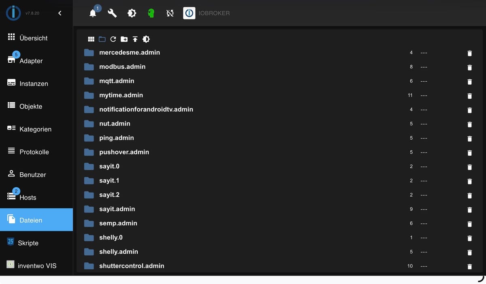Open Protokolle in the sidebar

36,152
